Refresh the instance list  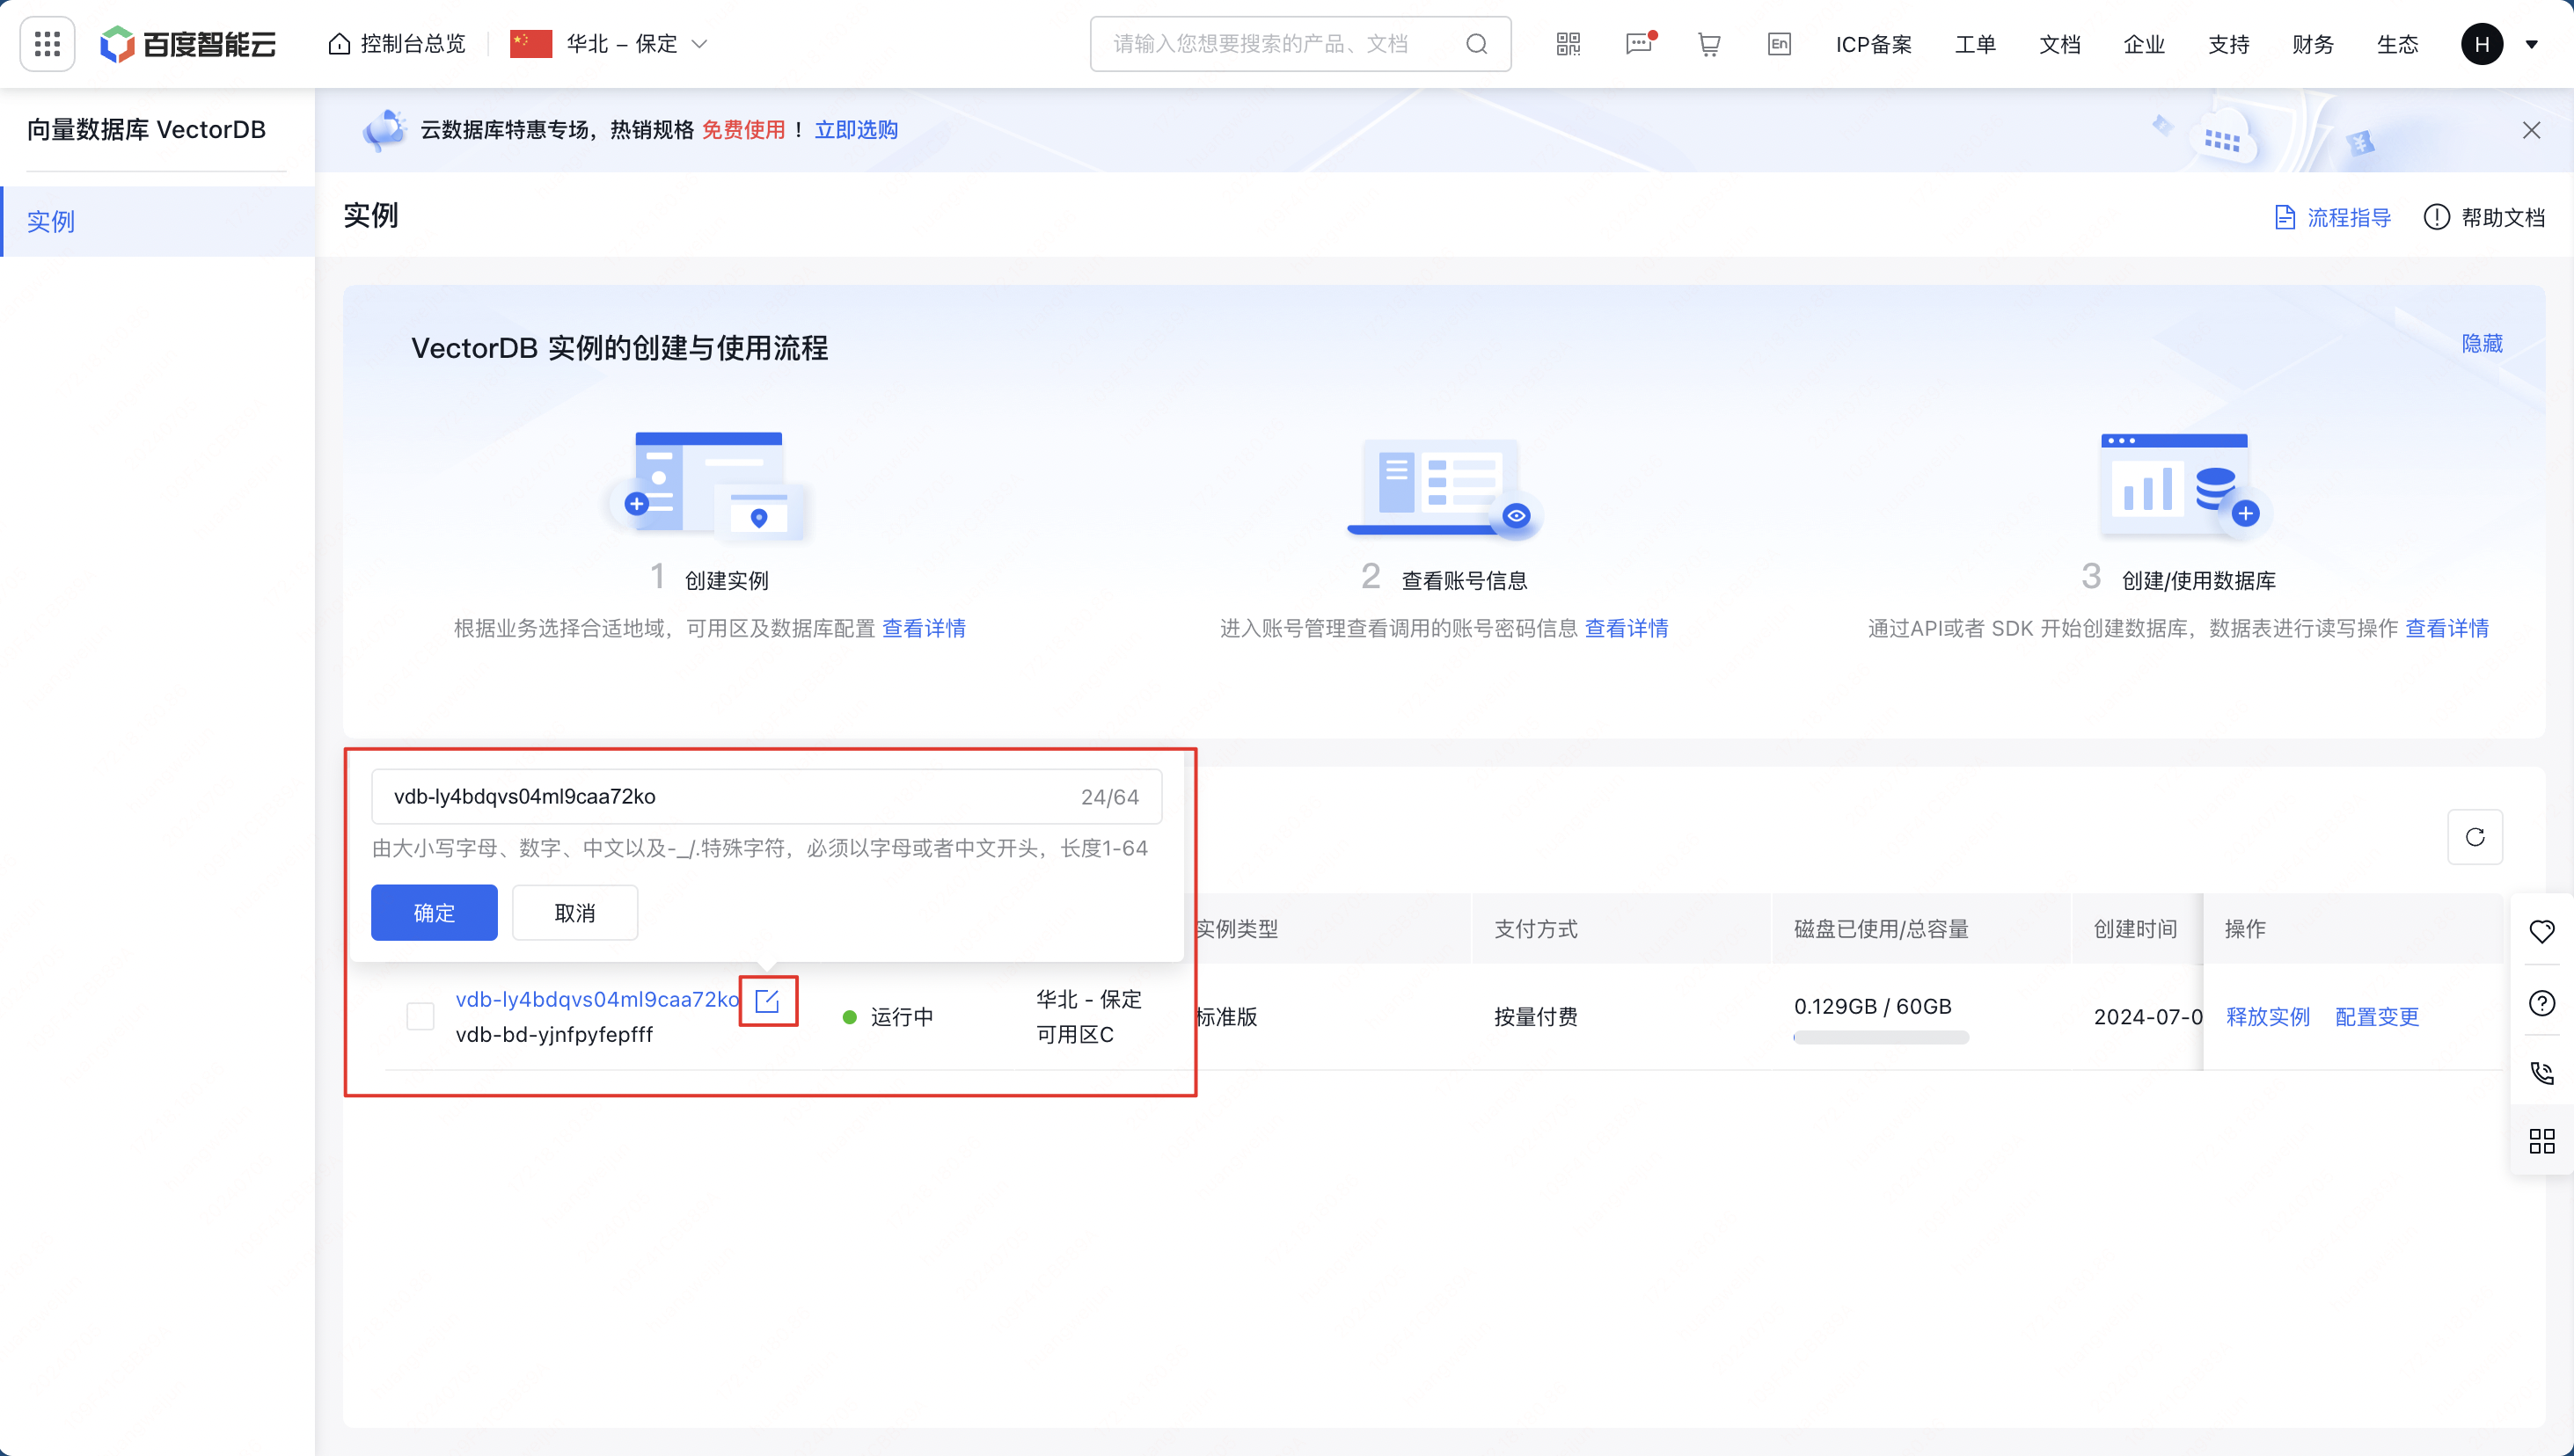(2475, 836)
